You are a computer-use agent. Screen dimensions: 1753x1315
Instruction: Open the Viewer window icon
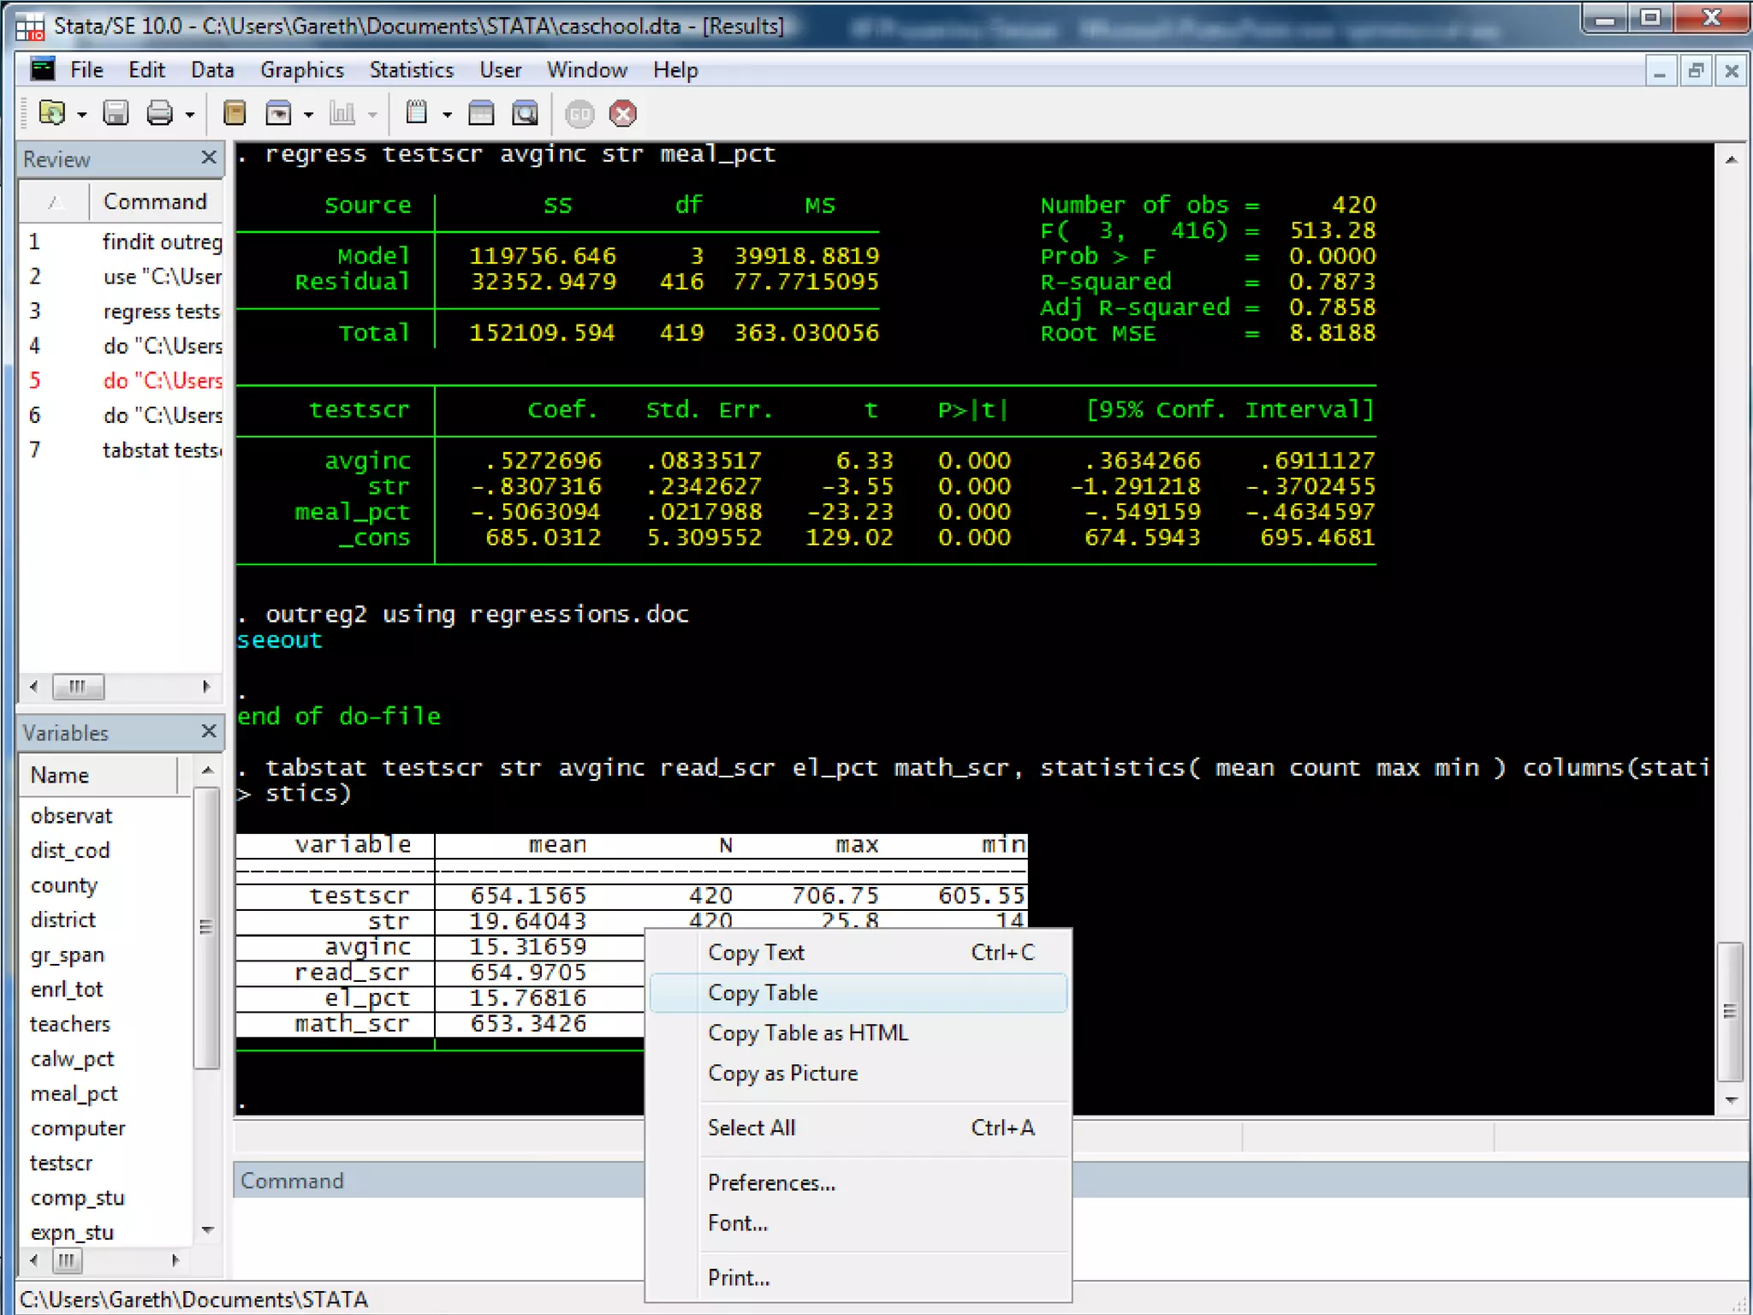(x=279, y=113)
